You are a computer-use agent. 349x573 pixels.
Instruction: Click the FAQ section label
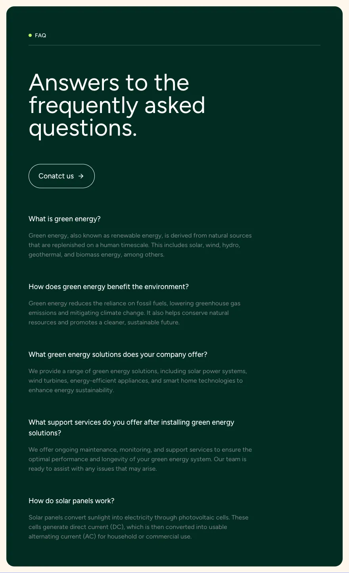point(40,36)
